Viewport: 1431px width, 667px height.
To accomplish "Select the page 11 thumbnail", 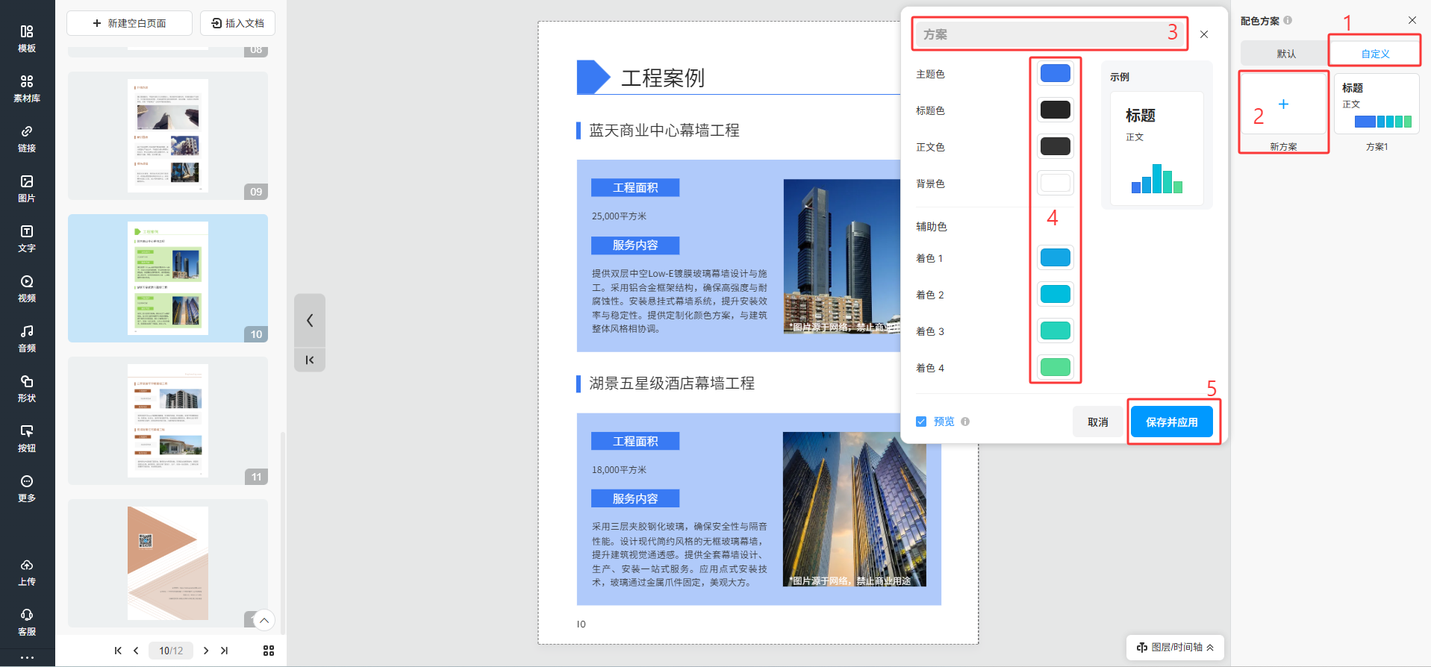I will point(168,421).
